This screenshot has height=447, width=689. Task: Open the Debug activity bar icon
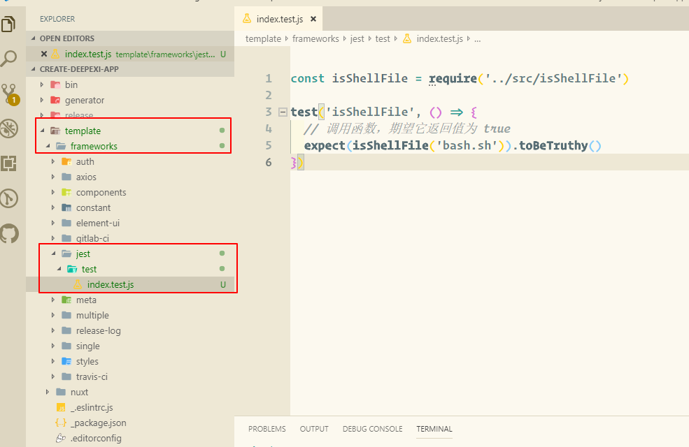coord(9,129)
